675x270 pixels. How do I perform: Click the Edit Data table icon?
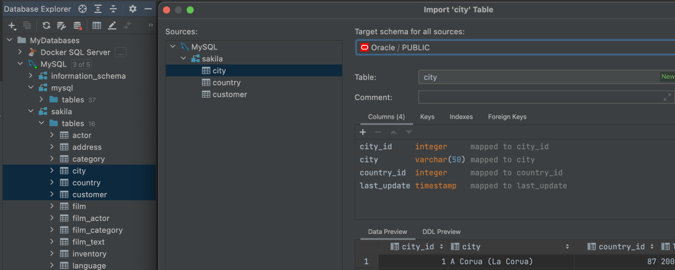97,26
